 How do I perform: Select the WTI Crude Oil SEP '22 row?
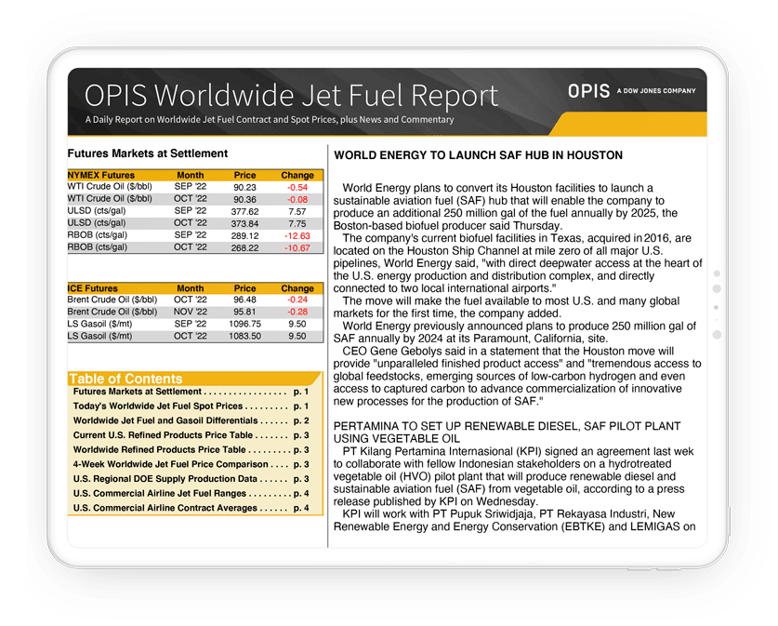194,187
